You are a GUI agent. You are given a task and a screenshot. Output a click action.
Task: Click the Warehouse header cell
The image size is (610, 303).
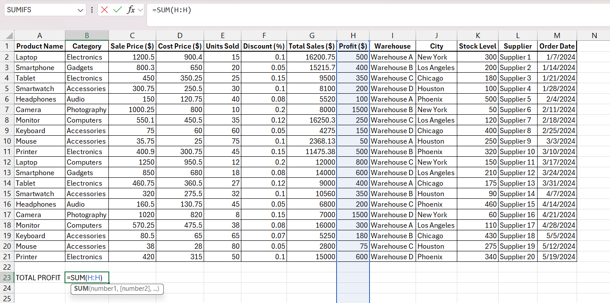click(392, 46)
